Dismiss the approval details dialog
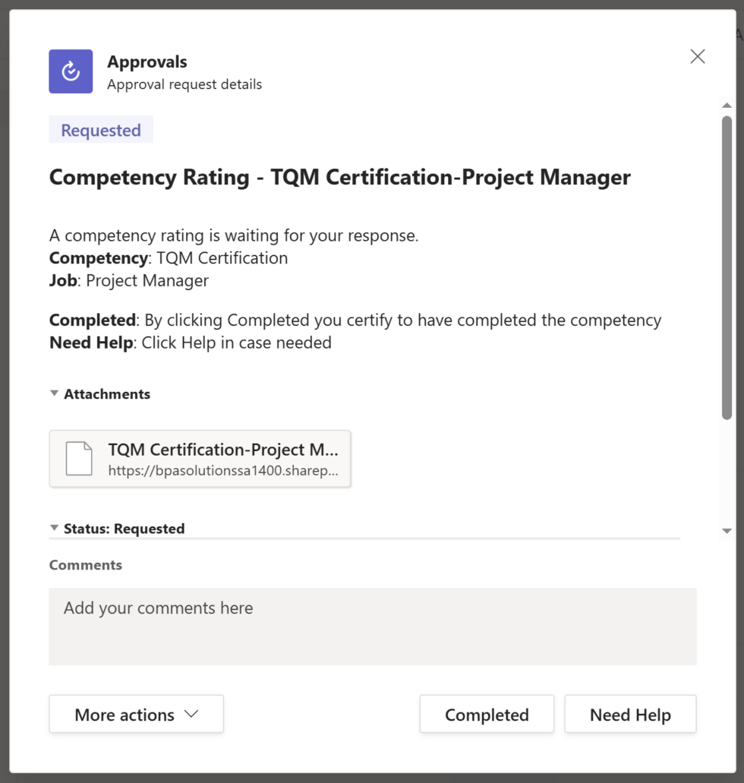This screenshot has width=744, height=783. point(697,56)
